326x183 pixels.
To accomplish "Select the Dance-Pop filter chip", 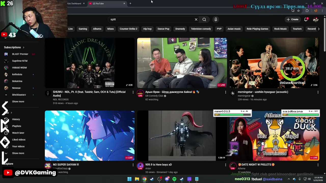I will [164, 29].
